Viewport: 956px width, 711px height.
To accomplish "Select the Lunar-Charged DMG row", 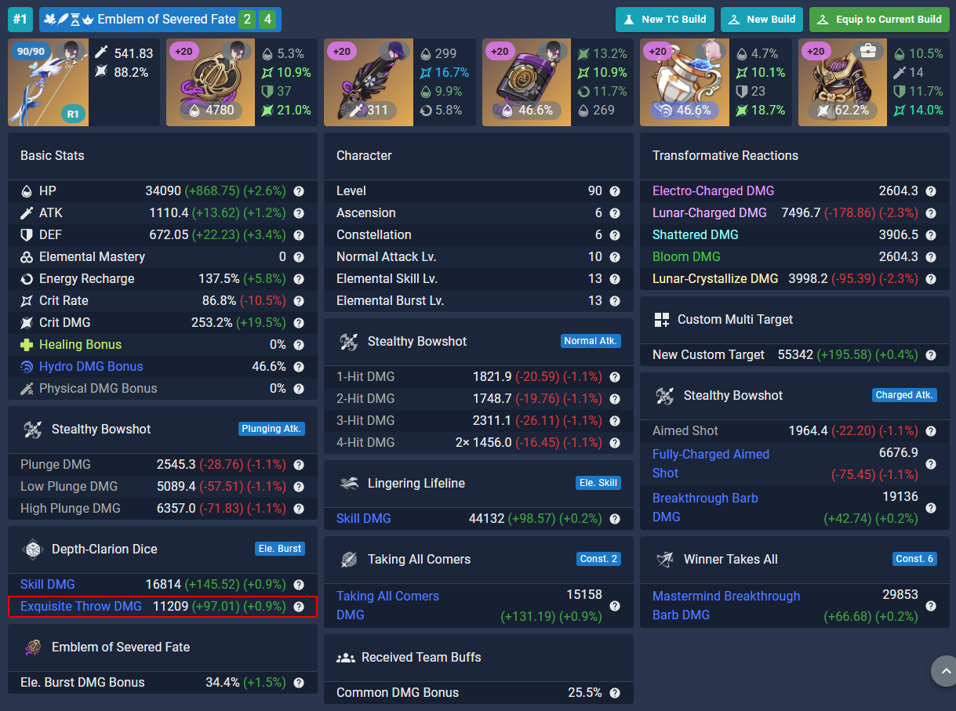I will click(794, 213).
